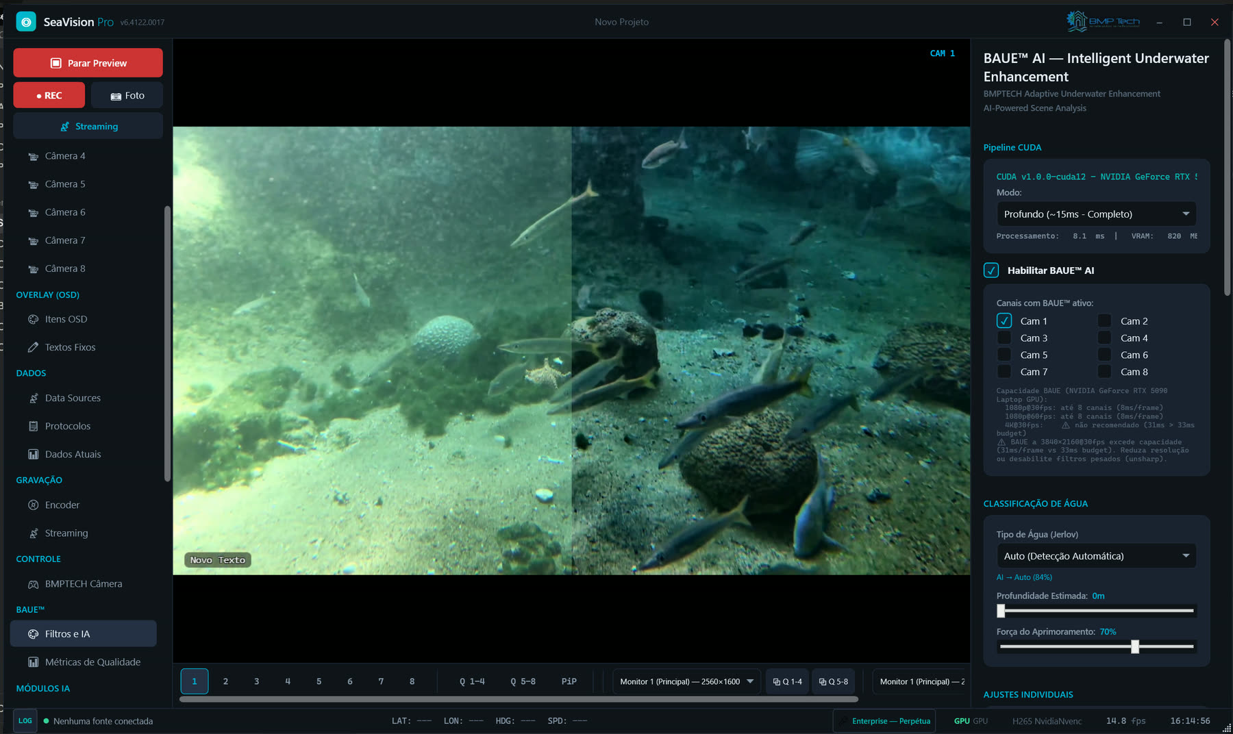
Task: Stop preview with Parar Preview button
Action: click(x=88, y=63)
